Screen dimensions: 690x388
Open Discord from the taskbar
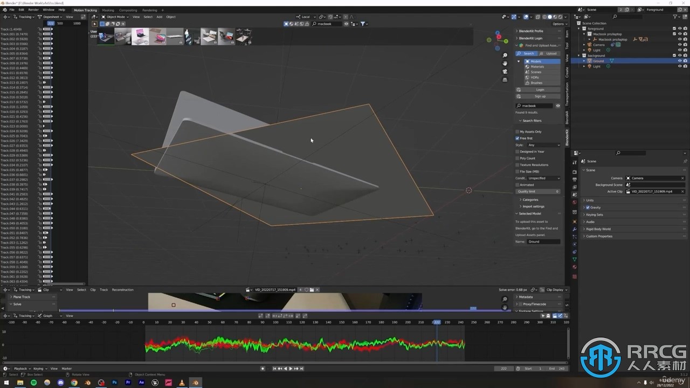pos(60,383)
